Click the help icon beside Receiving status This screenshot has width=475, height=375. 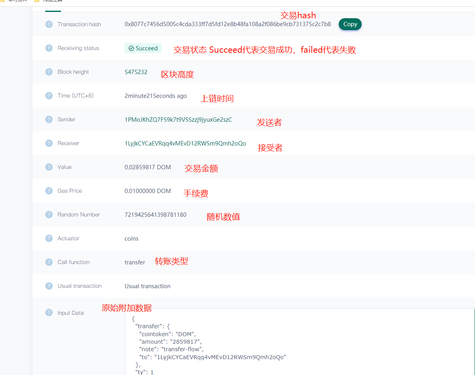49,48
